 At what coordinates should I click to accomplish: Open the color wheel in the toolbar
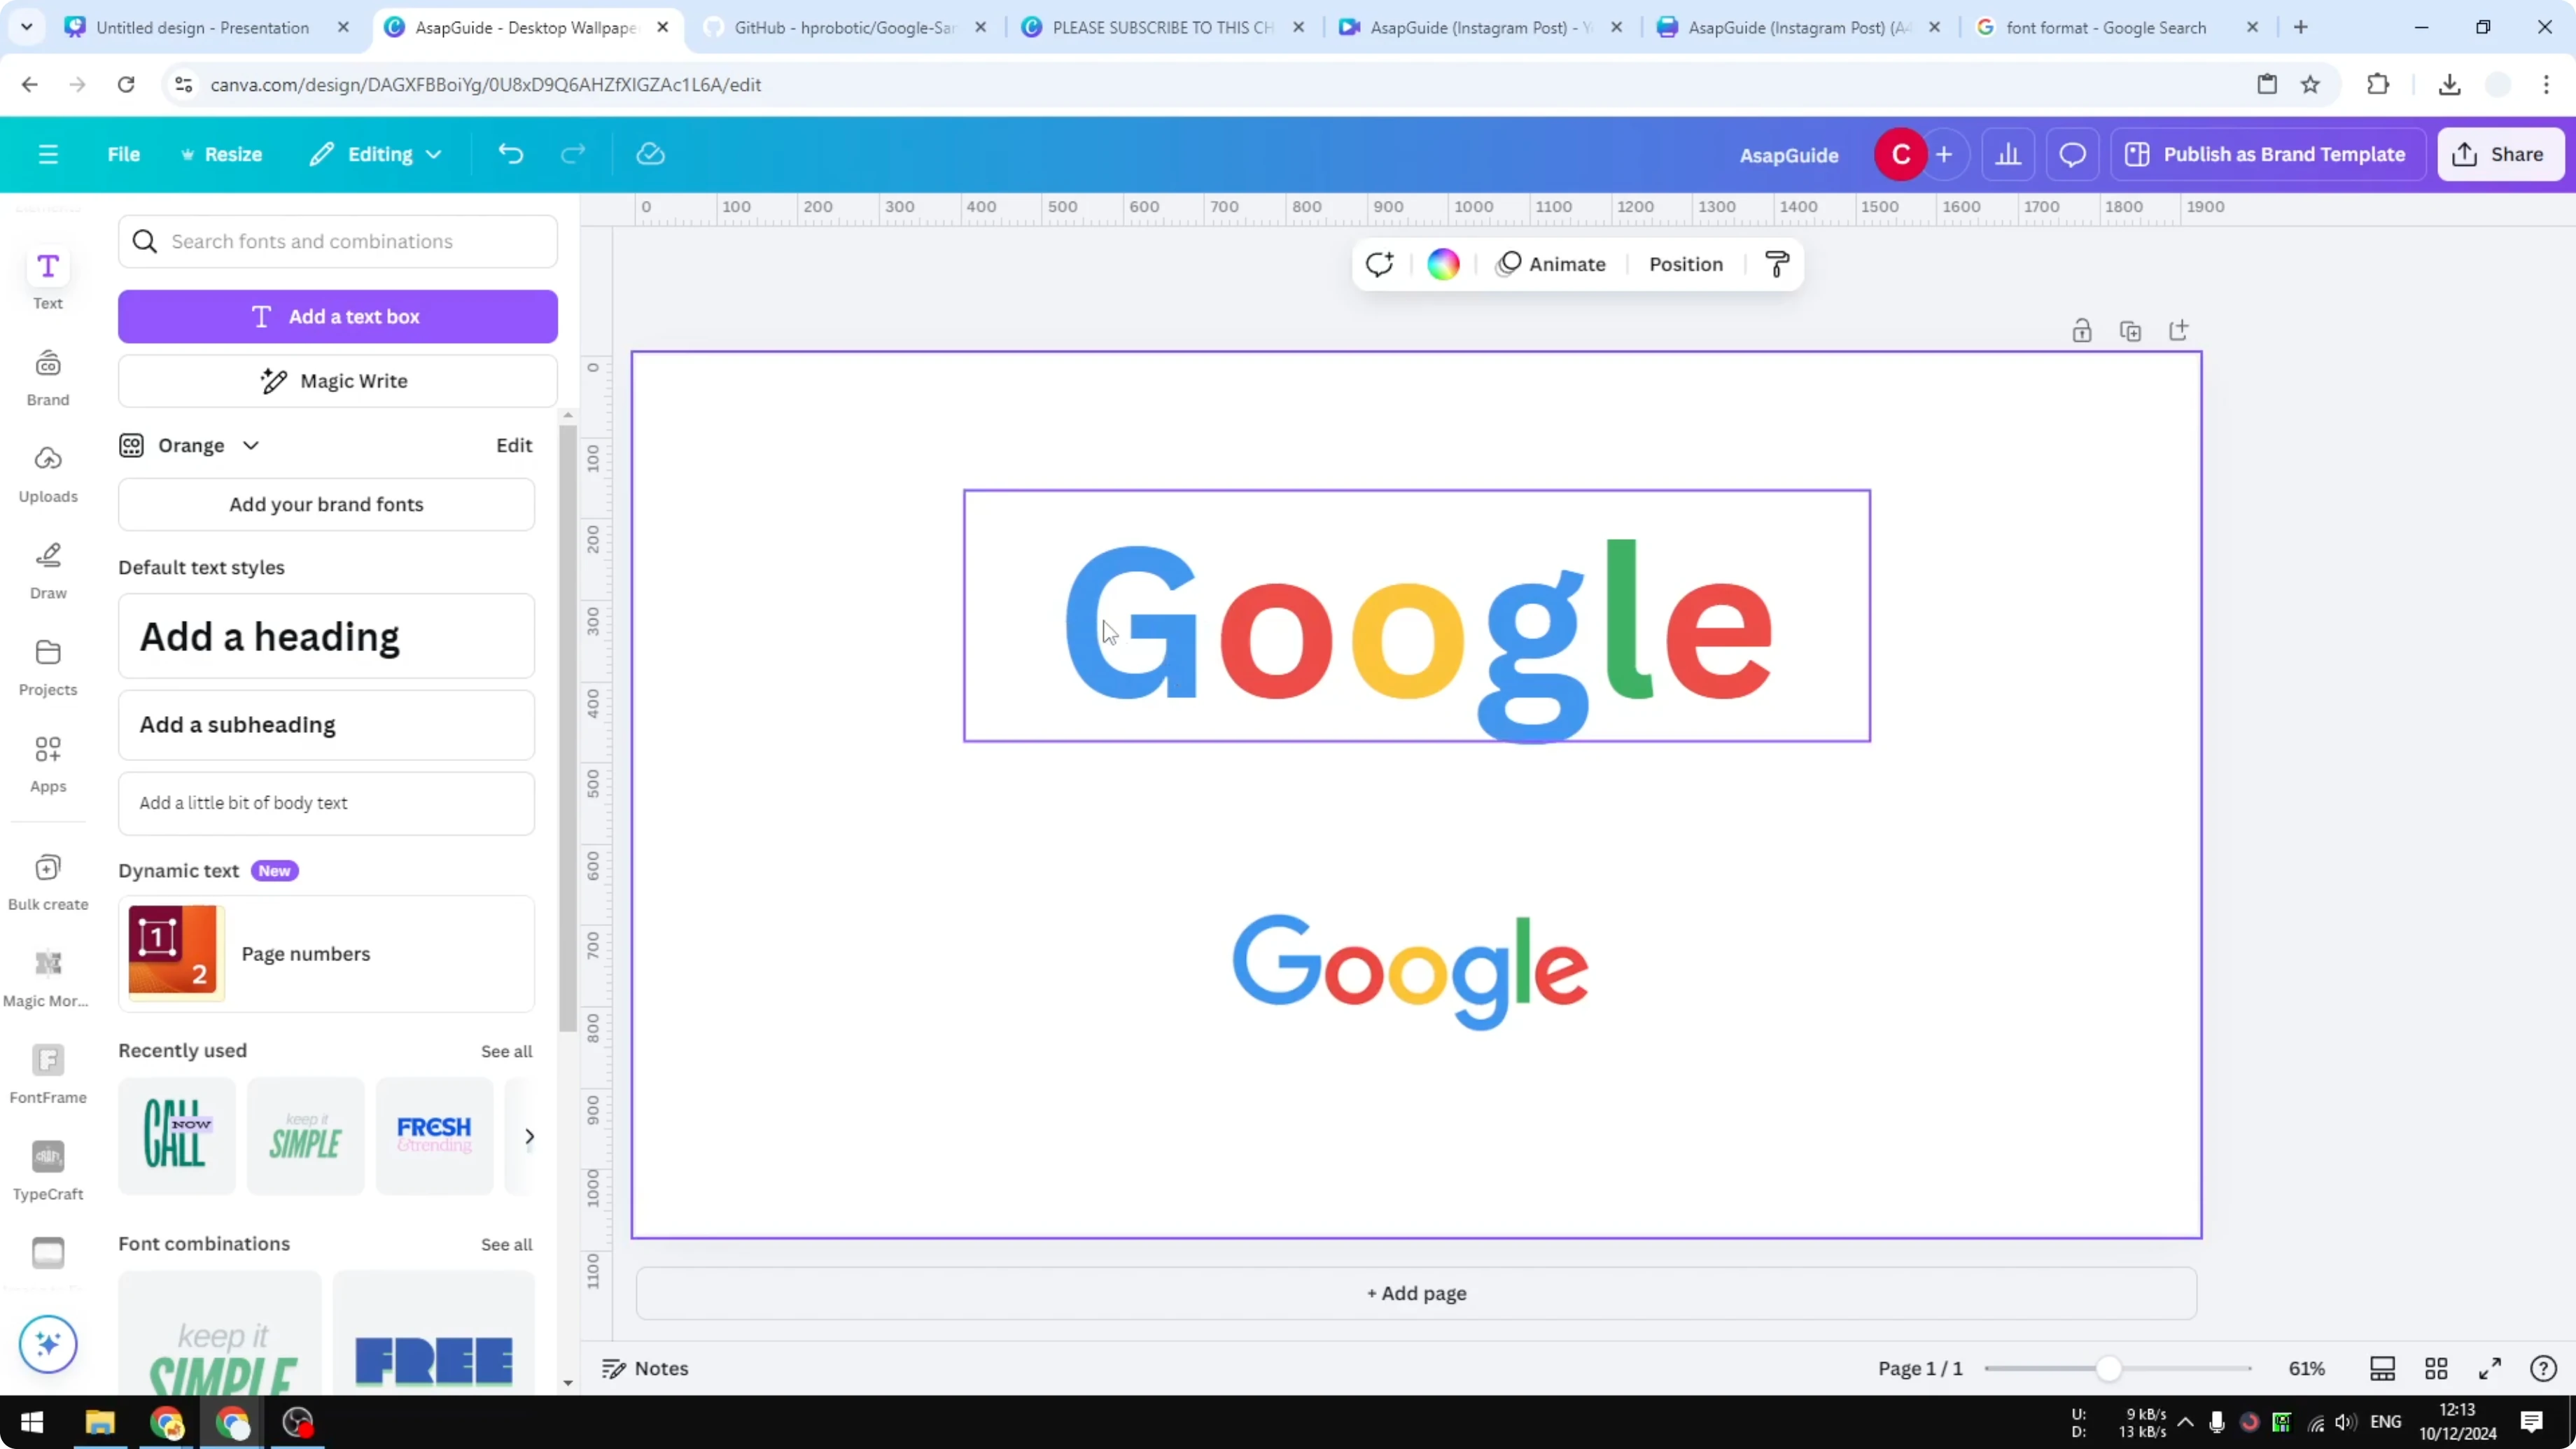tap(1441, 263)
